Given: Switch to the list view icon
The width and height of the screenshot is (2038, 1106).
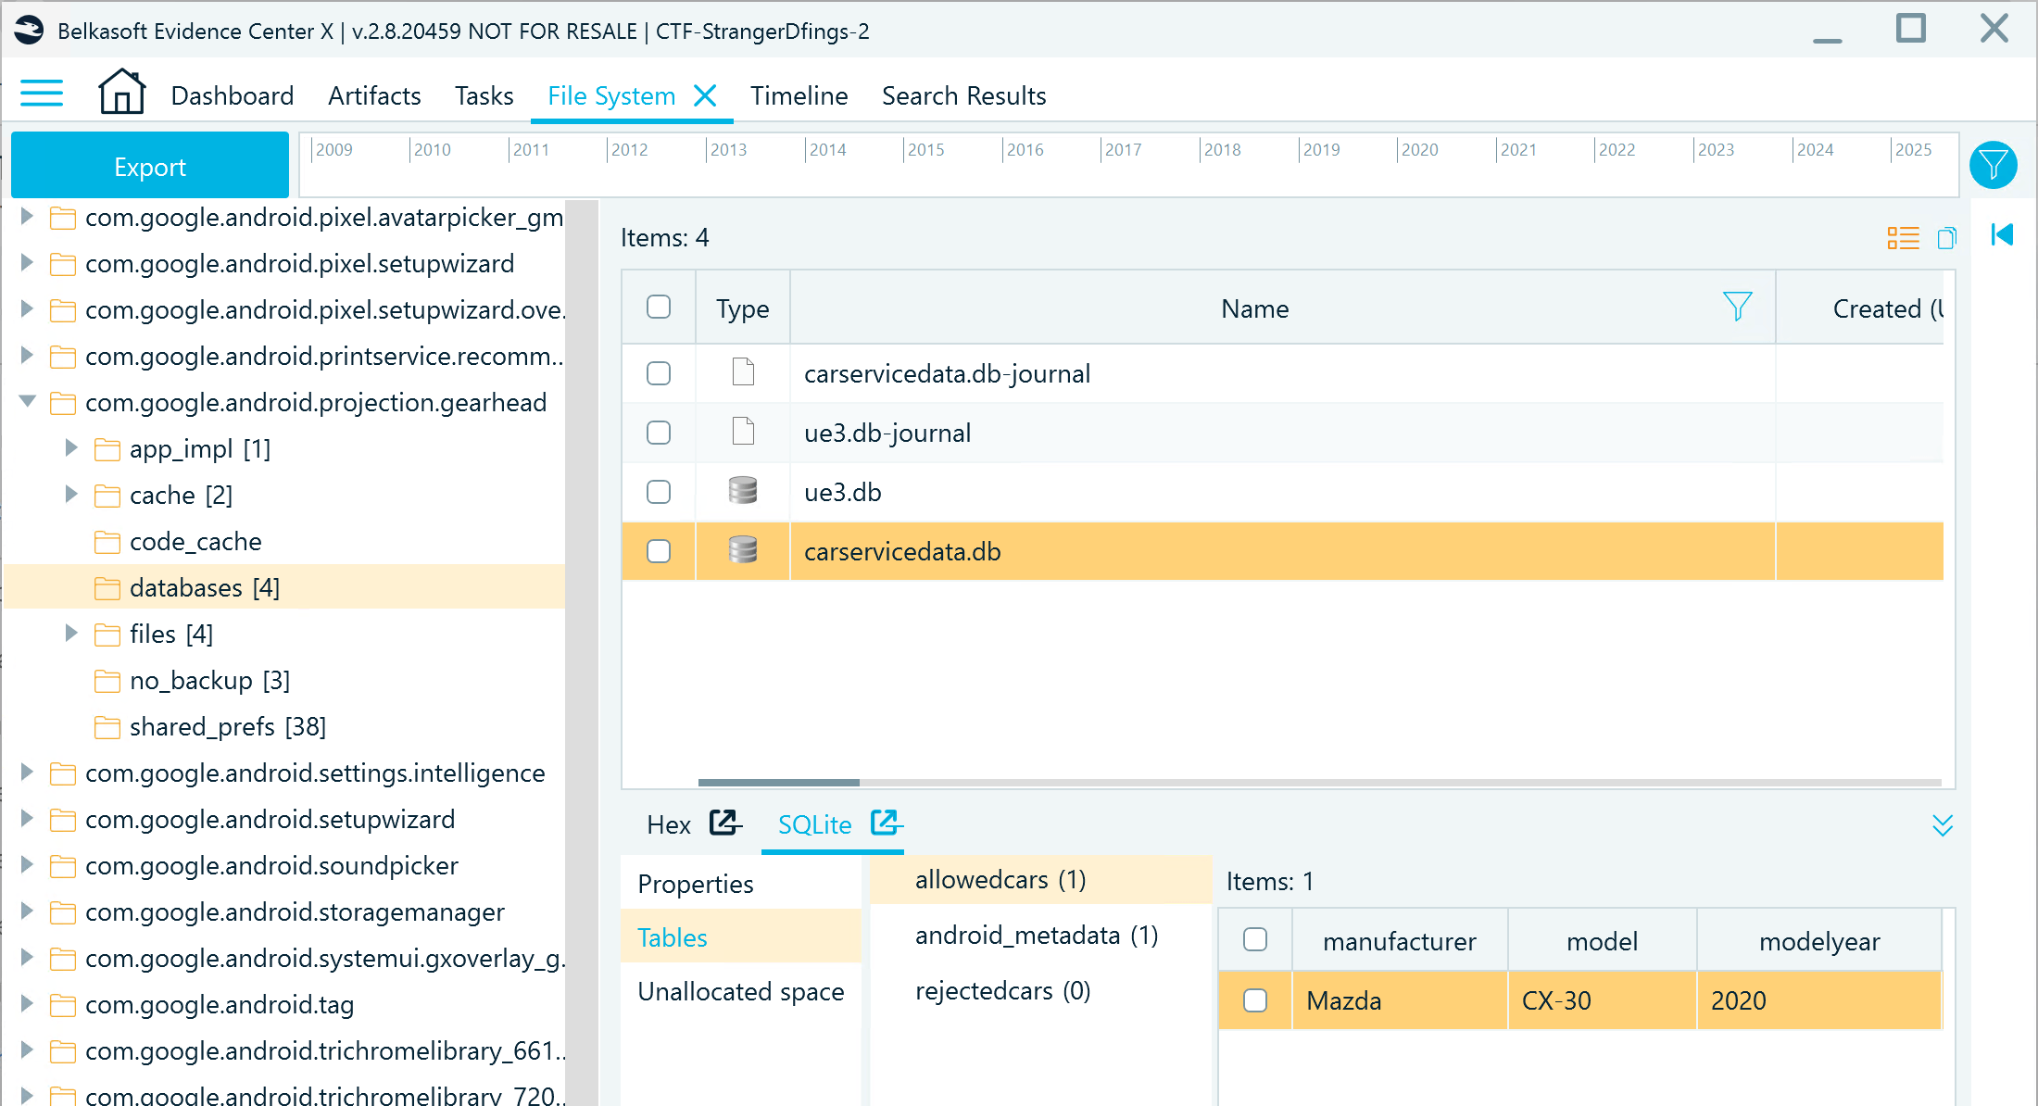Looking at the screenshot, I should tap(1903, 238).
